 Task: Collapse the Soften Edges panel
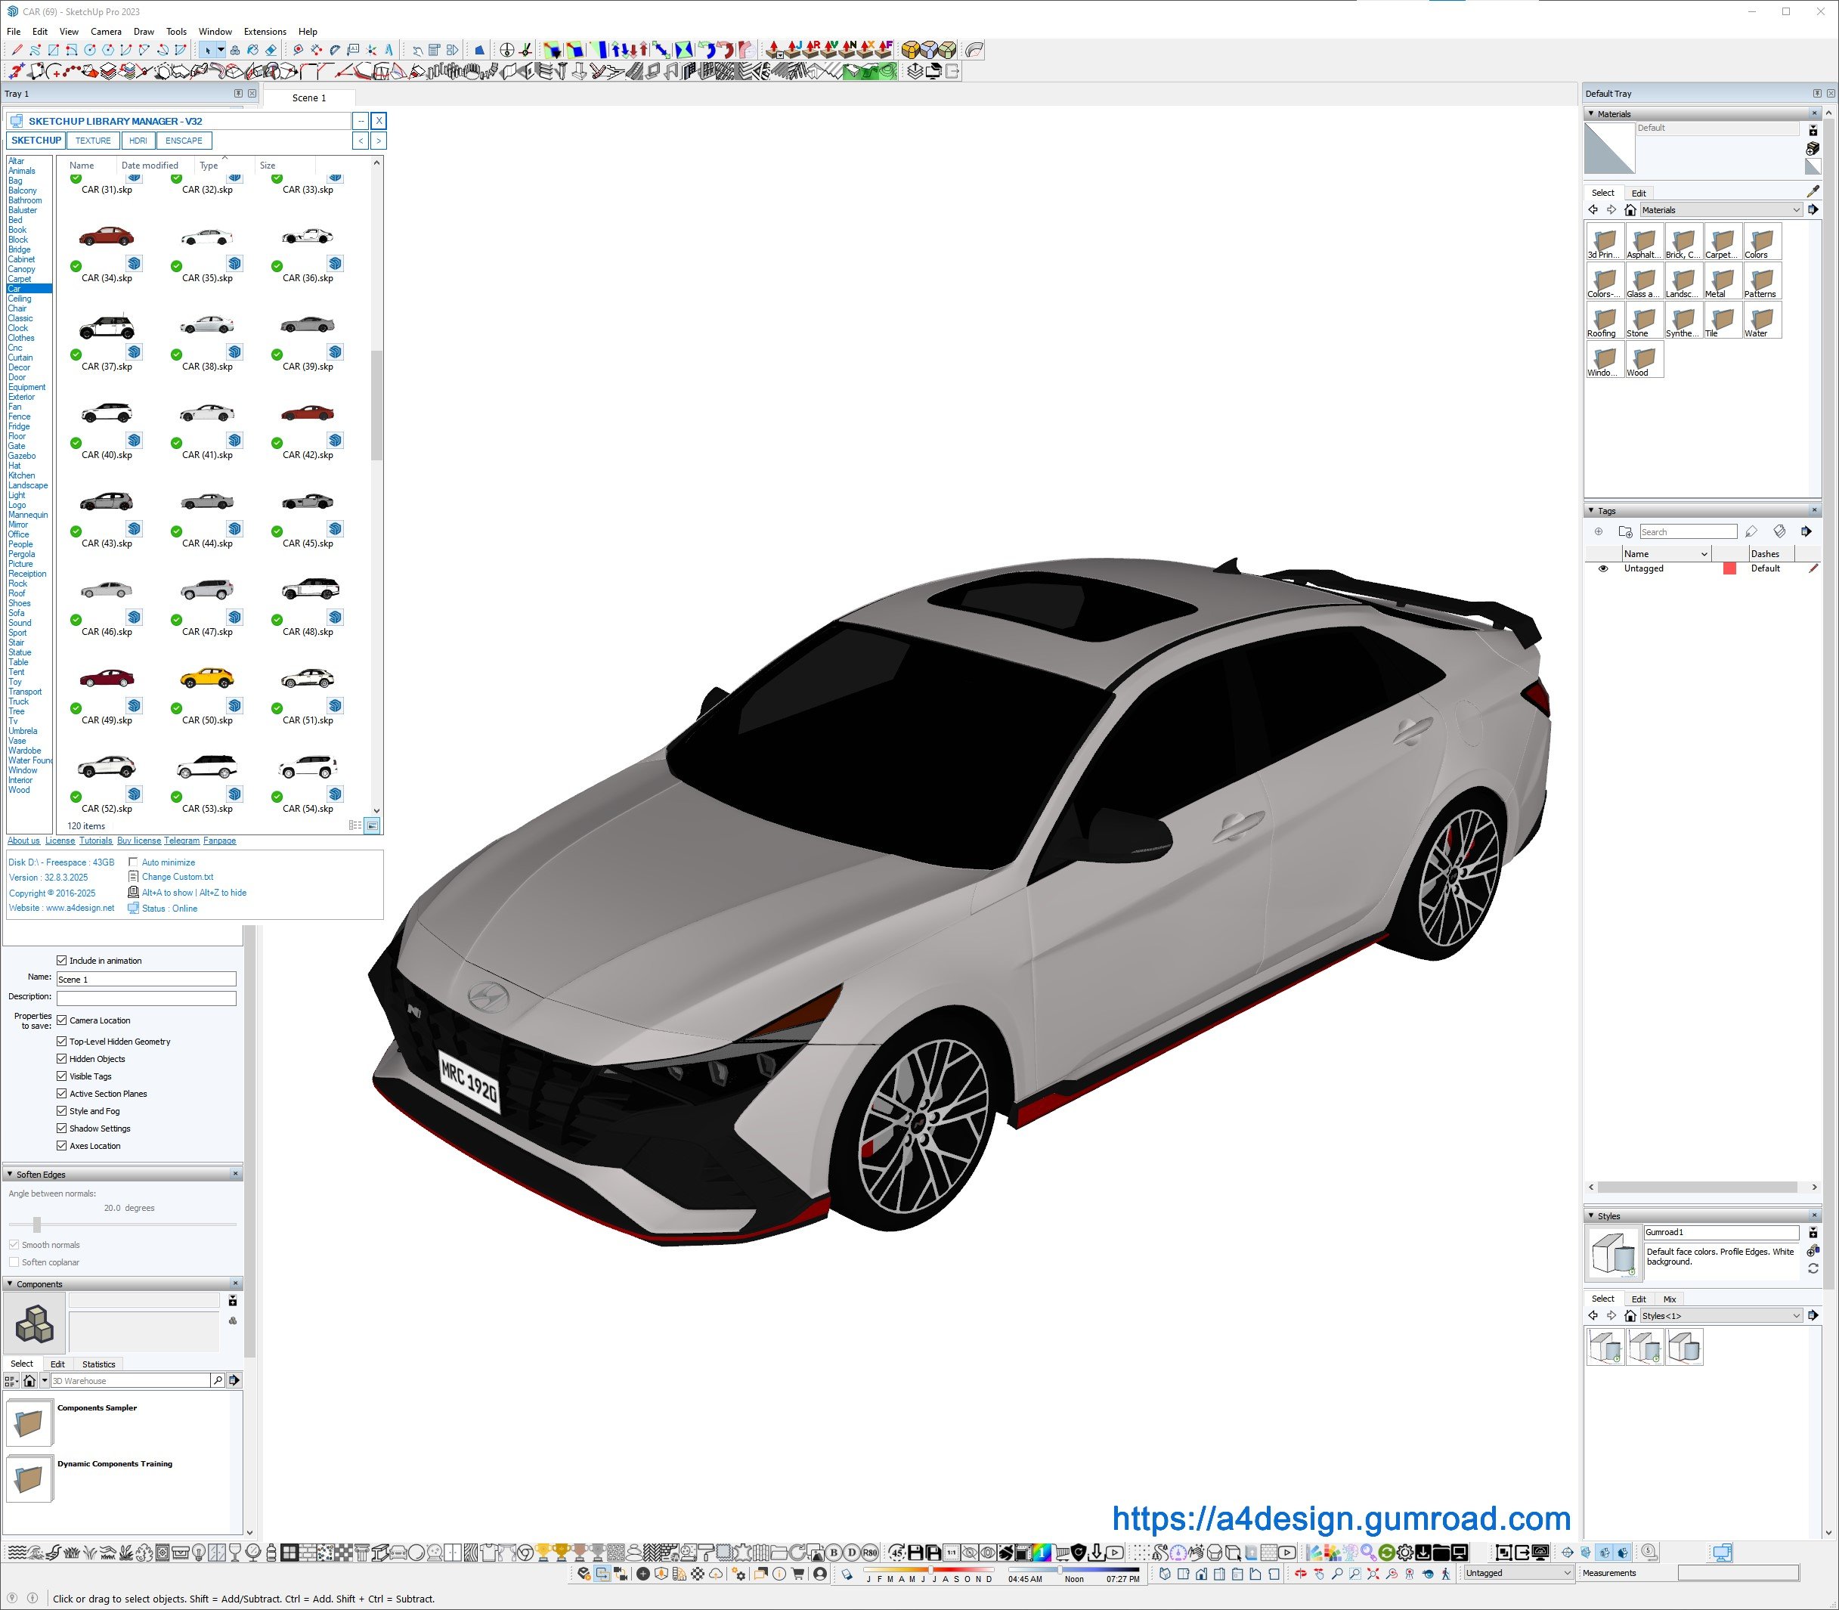point(10,1175)
